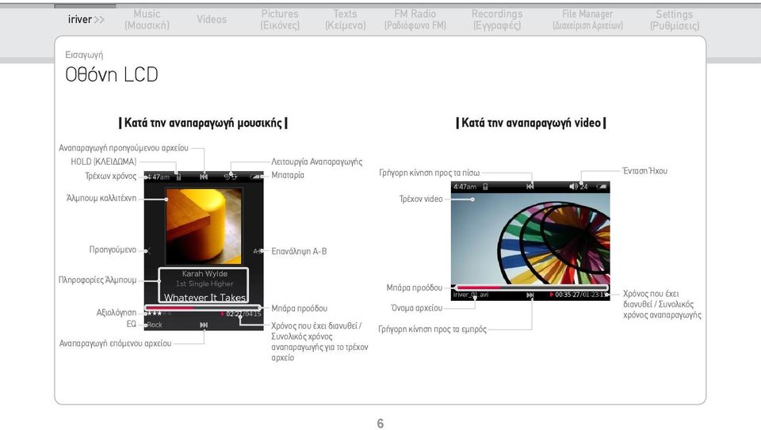This screenshot has height=430, width=761.
Task: Click the label Επανάληψη A-B
Action: (299, 251)
